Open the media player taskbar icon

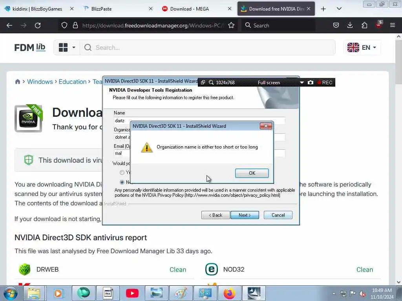[x=58, y=293]
